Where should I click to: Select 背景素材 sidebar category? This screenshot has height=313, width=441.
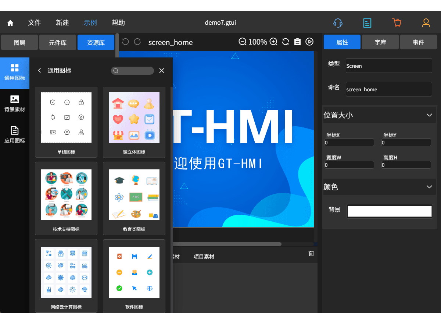pos(15,104)
